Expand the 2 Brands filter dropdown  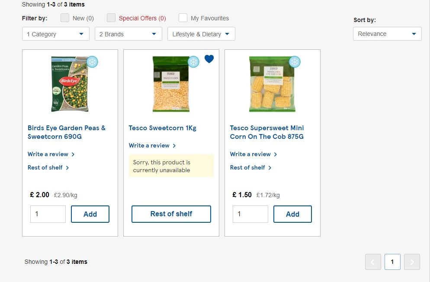tap(128, 34)
